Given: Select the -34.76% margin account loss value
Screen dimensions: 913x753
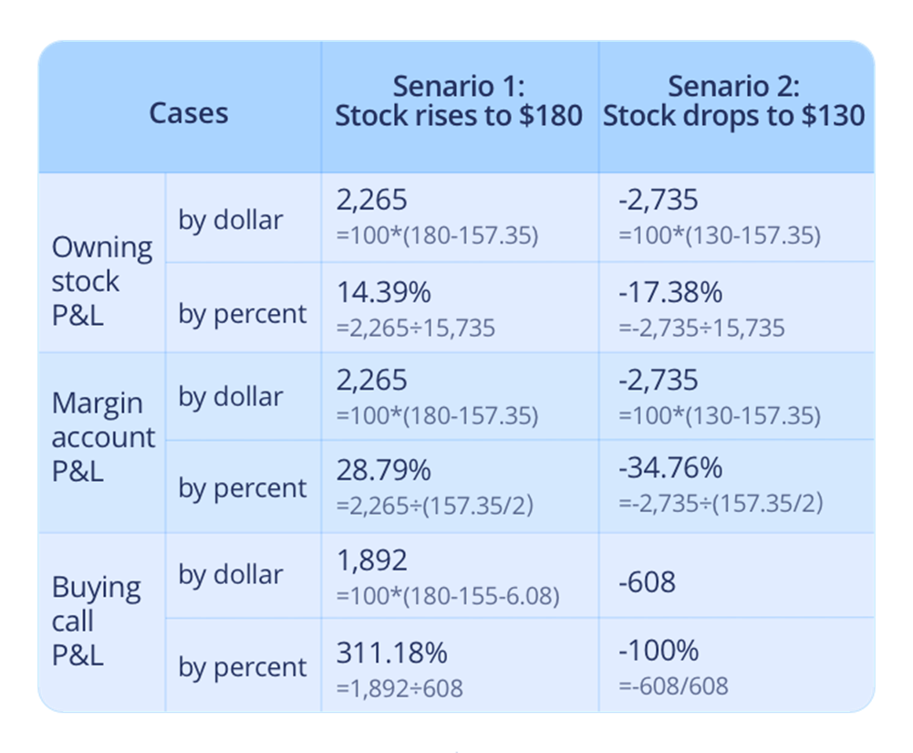Looking at the screenshot, I should click(x=669, y=468).
